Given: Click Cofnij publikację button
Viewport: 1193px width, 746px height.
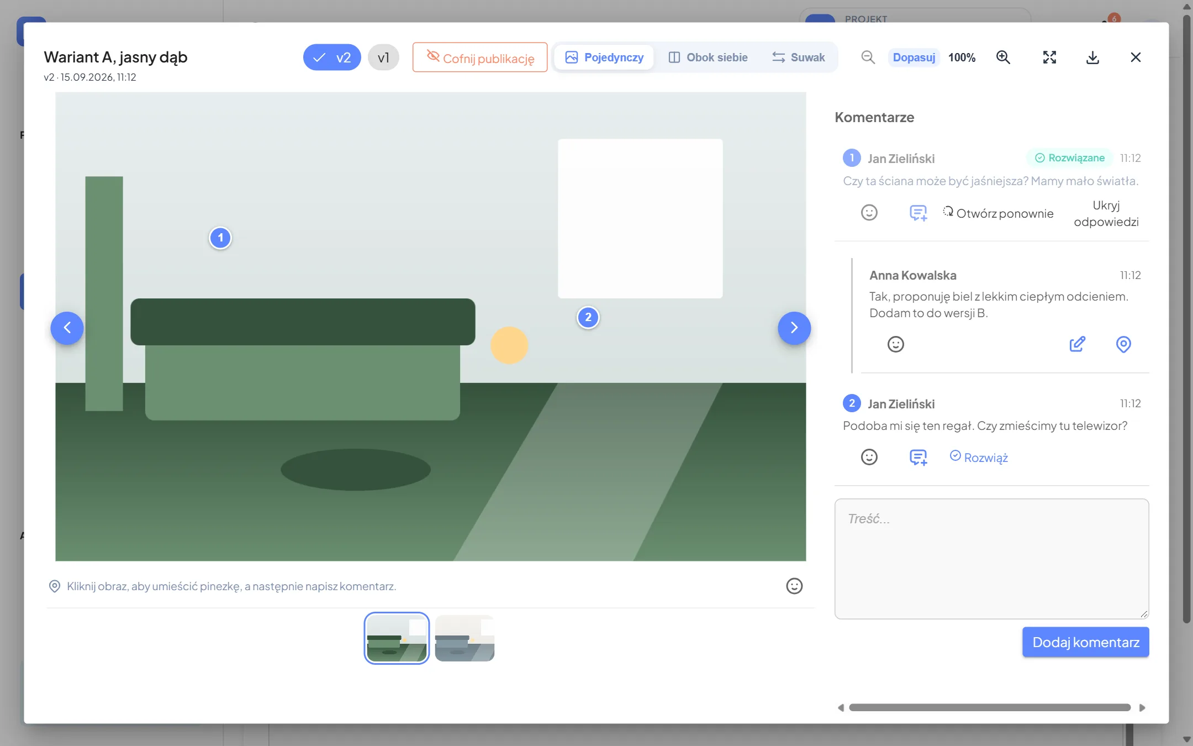Looking at the screenshot, I should point(480,57).
